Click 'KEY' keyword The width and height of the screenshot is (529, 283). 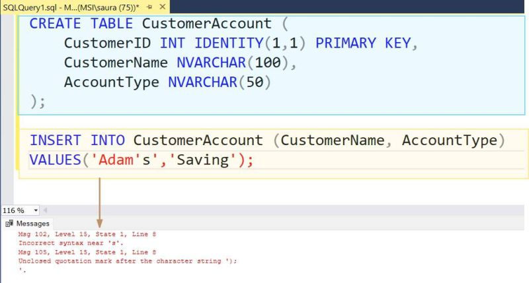click(x=398, y=43)
